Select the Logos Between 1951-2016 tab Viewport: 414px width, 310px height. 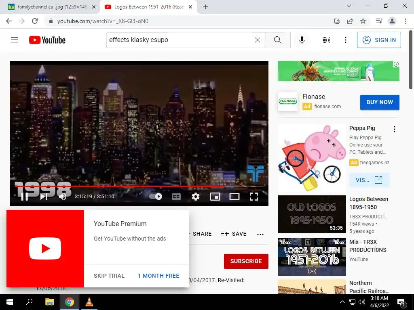click(149, 7)
